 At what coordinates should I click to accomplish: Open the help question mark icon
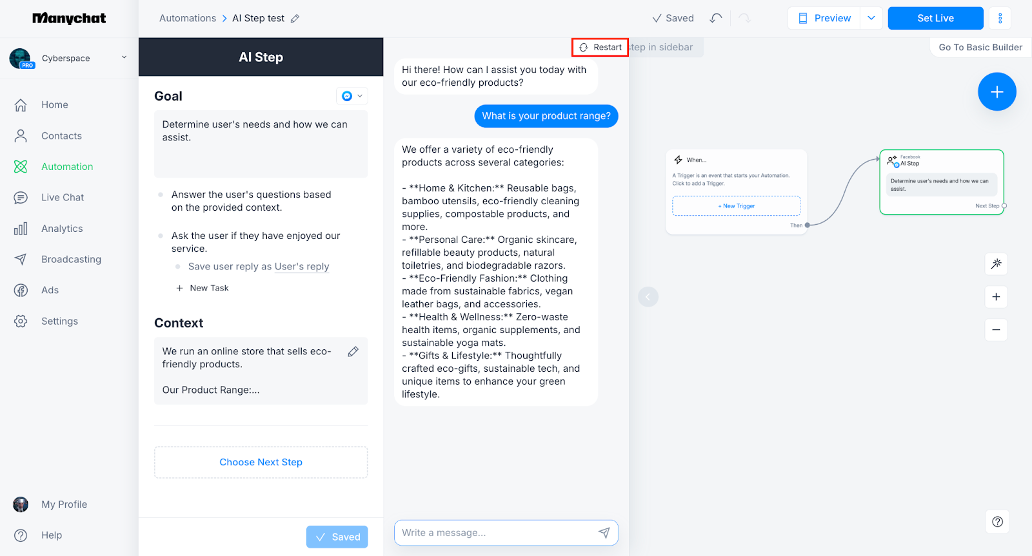997,522
